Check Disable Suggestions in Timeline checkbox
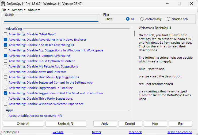 pos(5,88)
